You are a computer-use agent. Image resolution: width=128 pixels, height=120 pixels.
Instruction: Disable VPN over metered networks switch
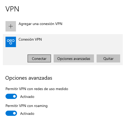tap(11, 96)
